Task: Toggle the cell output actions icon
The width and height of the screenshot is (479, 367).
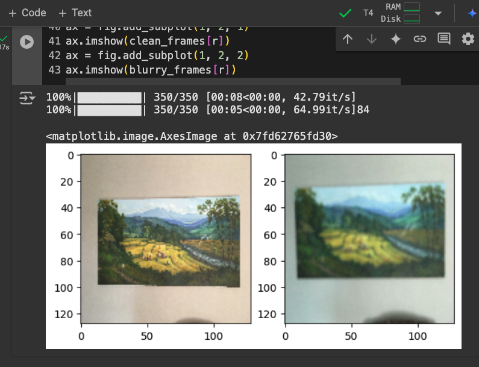Action: pyautogui.click(x=27, y=98)
